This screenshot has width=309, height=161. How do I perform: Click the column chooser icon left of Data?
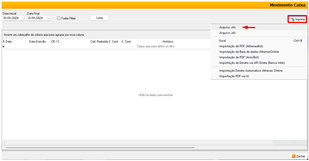pos(4,41)
